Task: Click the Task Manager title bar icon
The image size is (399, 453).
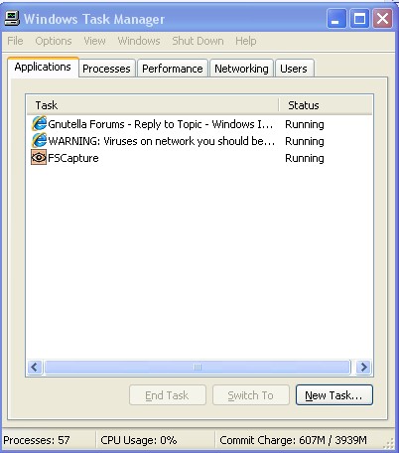Action: [x=12, y=19]
